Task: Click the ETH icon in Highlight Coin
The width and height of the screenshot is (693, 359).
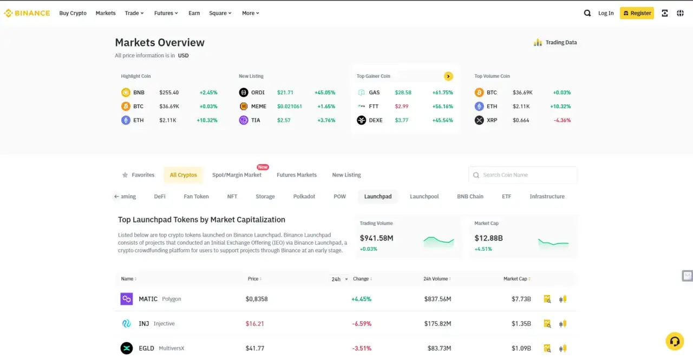Action: (126, 120)
